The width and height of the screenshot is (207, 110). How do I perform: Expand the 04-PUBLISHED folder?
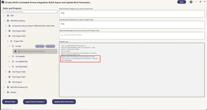click(x=9, y=67)
